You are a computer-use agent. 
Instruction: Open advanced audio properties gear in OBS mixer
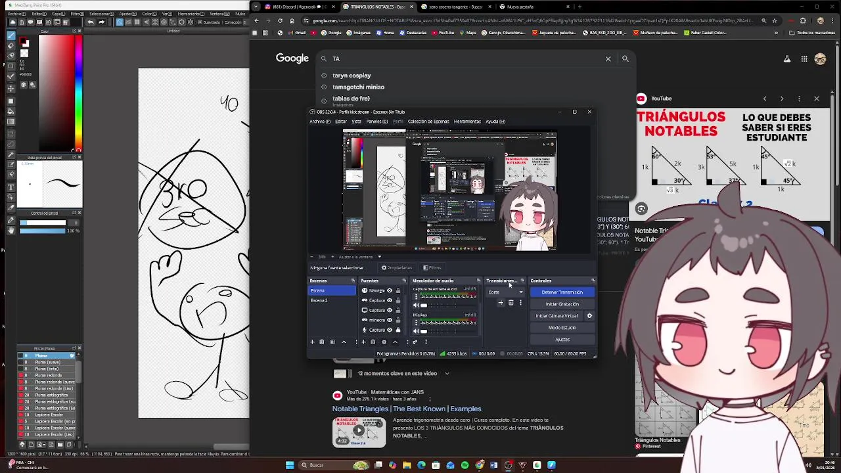pos(415,342)
